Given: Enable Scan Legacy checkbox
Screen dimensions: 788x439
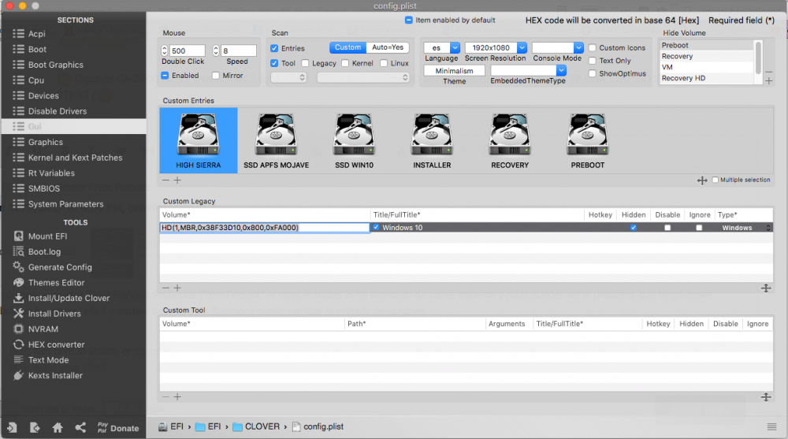Looking at the screenshot, I should pos(305,63).
